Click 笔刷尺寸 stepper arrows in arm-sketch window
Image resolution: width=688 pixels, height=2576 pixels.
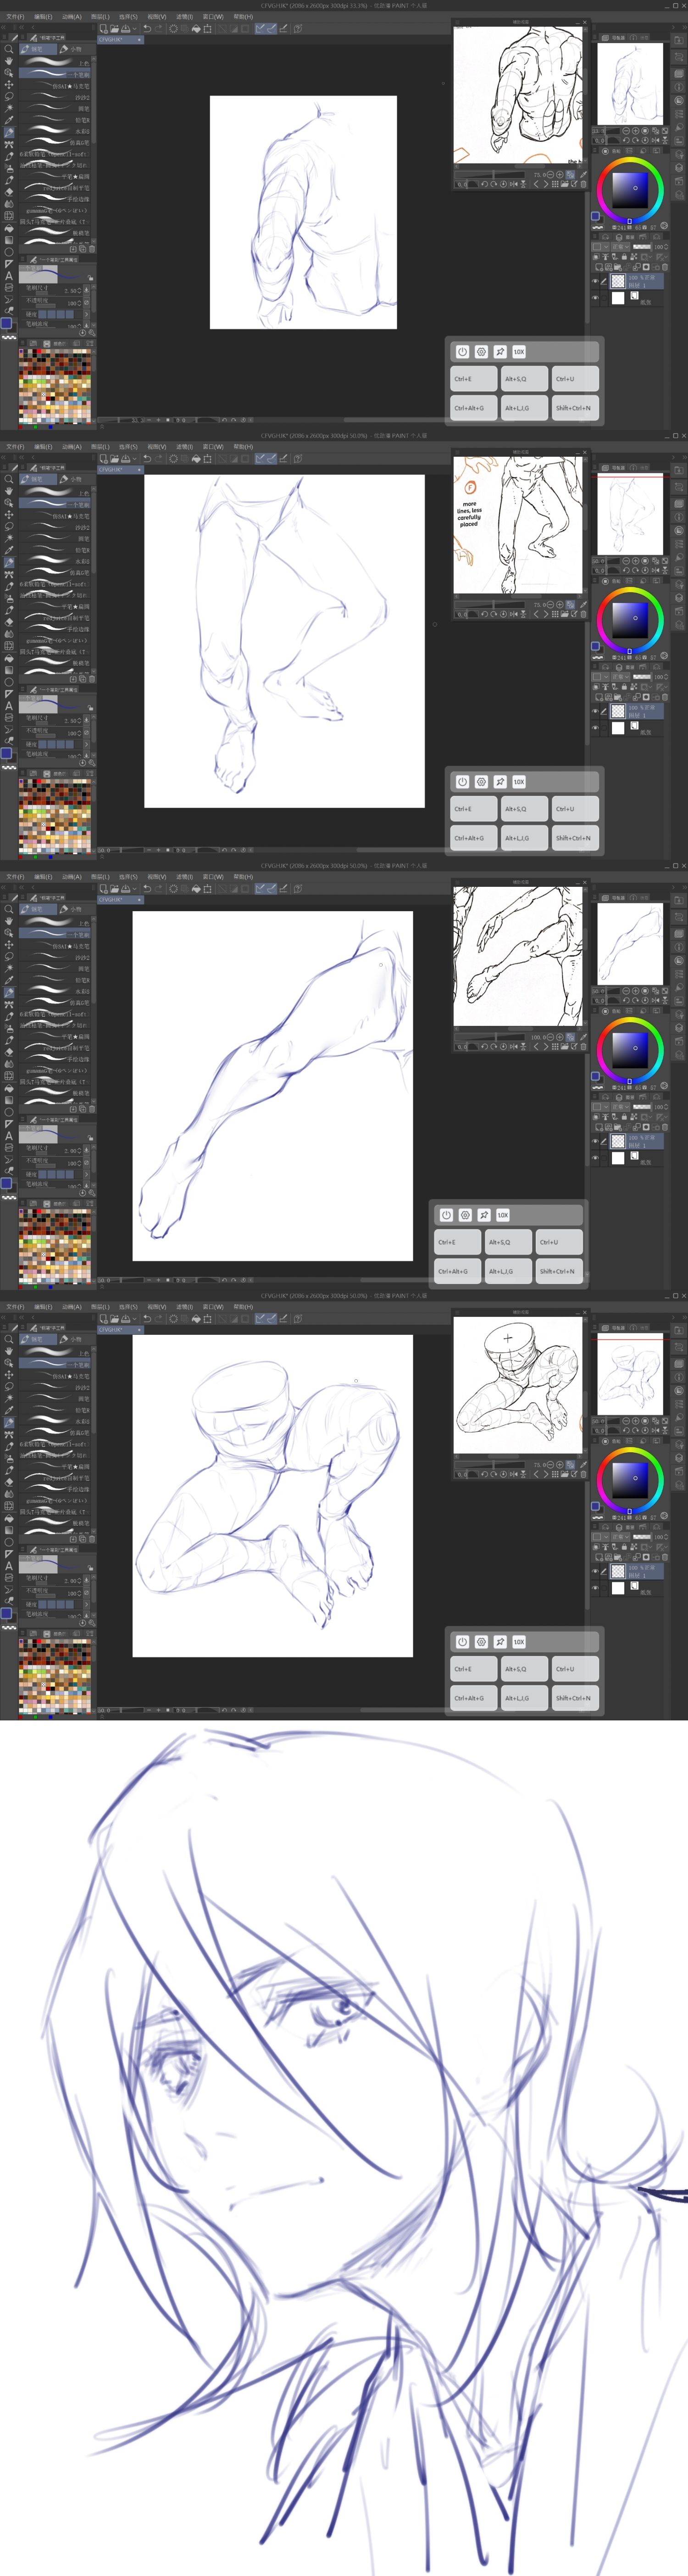[x=80, y=291]
